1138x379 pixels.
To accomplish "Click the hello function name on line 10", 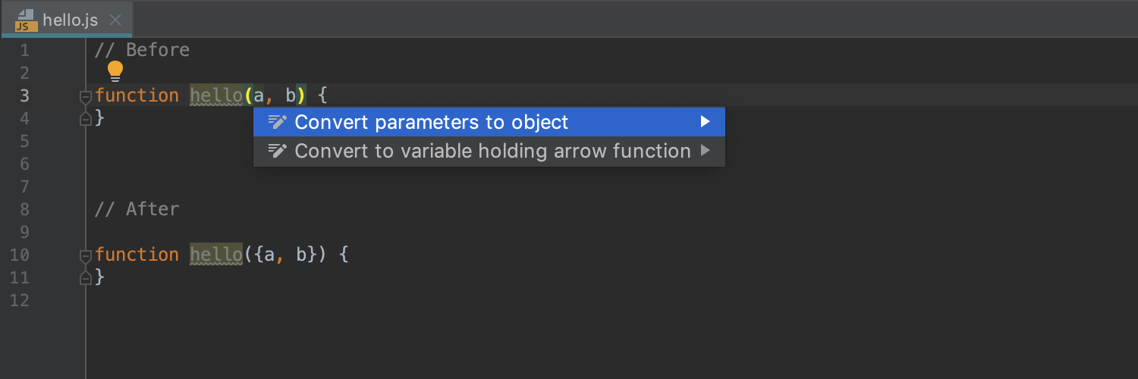I will click(x=215, y=255).
